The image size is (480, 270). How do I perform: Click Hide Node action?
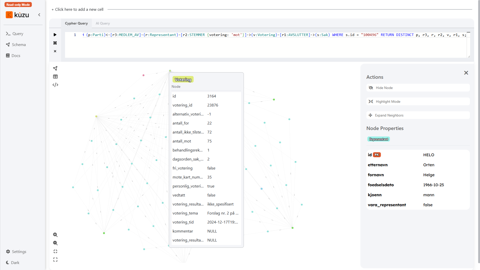pyautogui.click(x=418, y=88)
